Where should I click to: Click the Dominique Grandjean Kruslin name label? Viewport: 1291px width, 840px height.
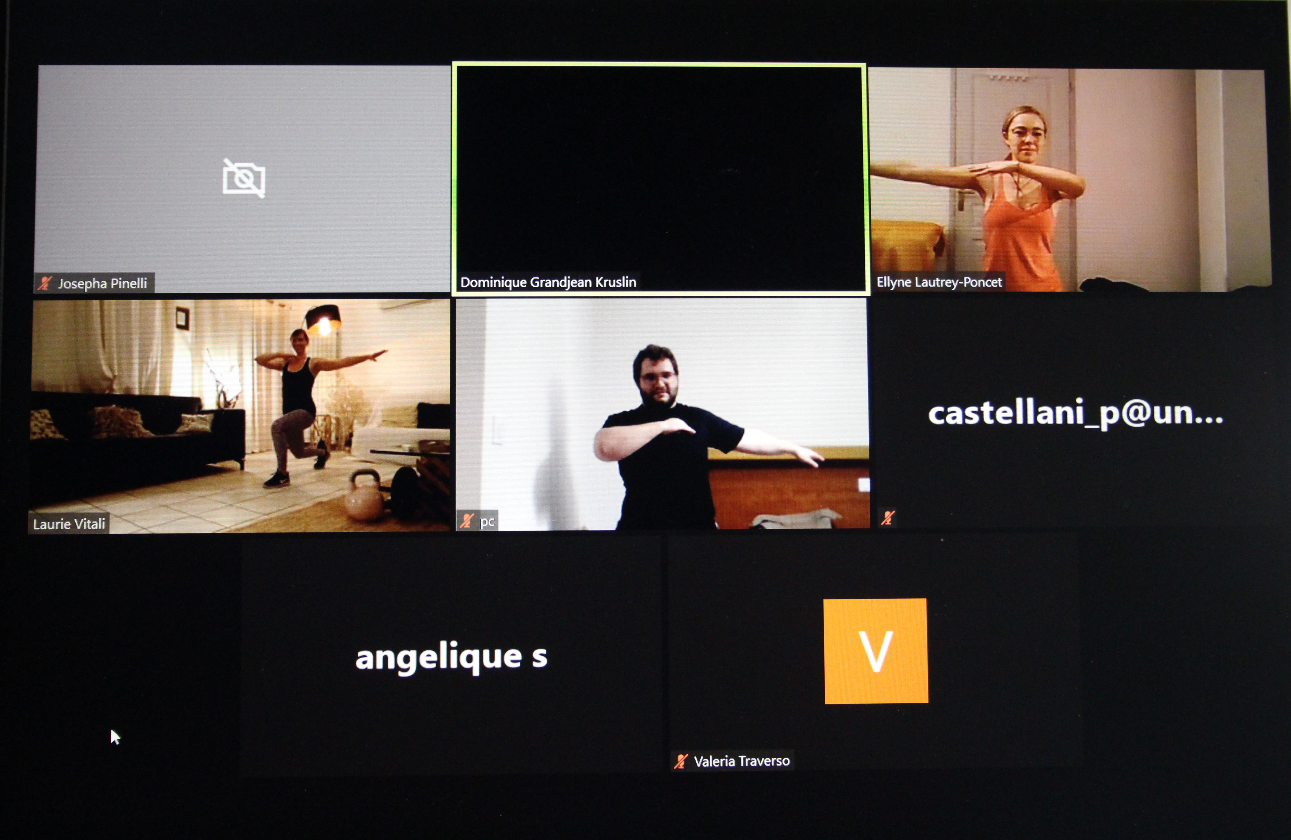pyautogui.click(x=548, y=282)
